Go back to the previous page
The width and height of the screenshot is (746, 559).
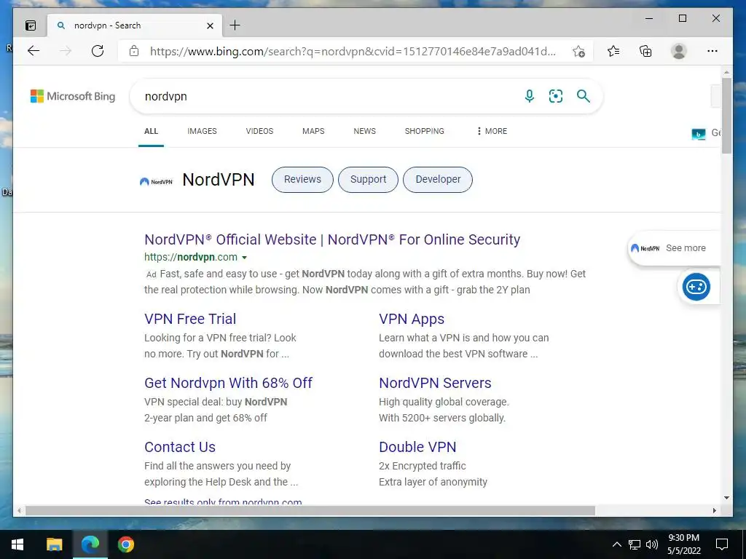(x=34, y=51)
